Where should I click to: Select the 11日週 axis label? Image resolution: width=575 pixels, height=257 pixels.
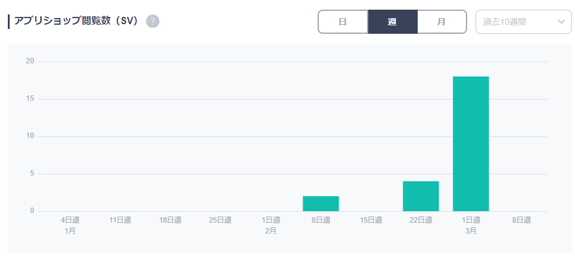pyautogui.click(x=120, y=220)
